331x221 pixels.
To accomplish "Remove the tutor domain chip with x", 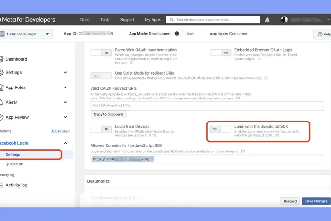I will tap(152, 159).
